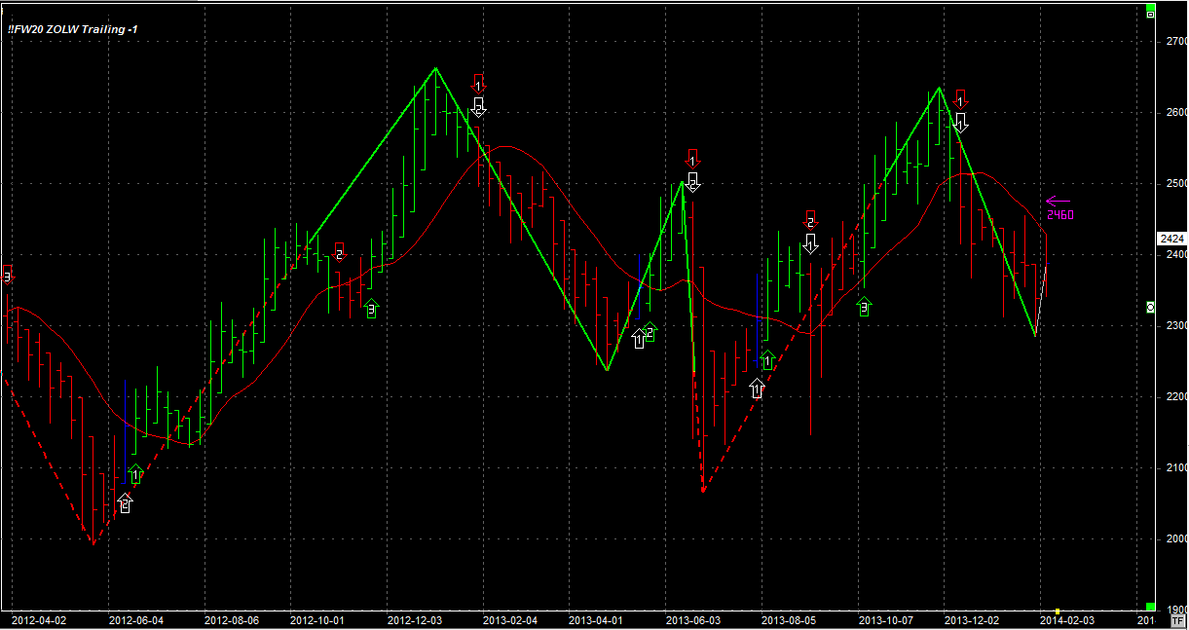Click white up arrow near 2013-08-05 low
The height and width of the screenshot is (630, 1189).
pos(758,389)
